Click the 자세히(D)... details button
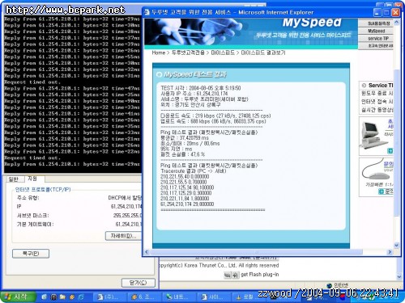This screenshot has width=405, height=303. coord(123,236)
